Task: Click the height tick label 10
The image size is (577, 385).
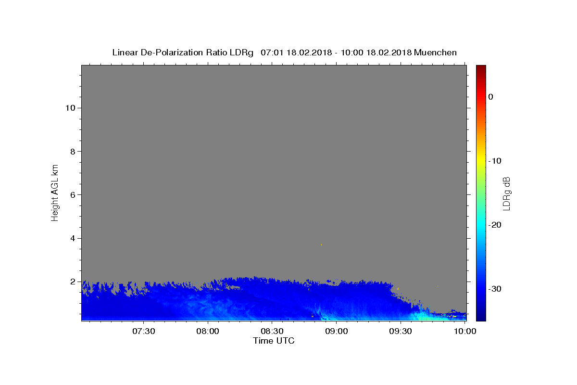Action: tap(70, 108)
